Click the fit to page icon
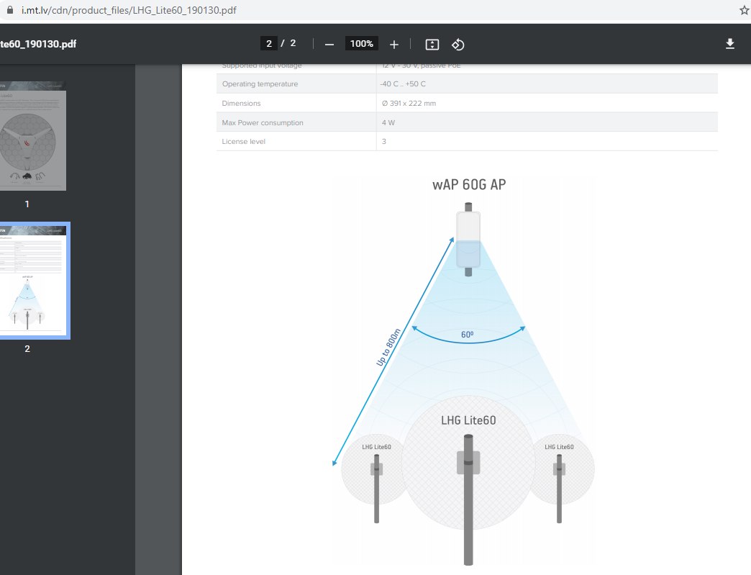 point(432,44)
